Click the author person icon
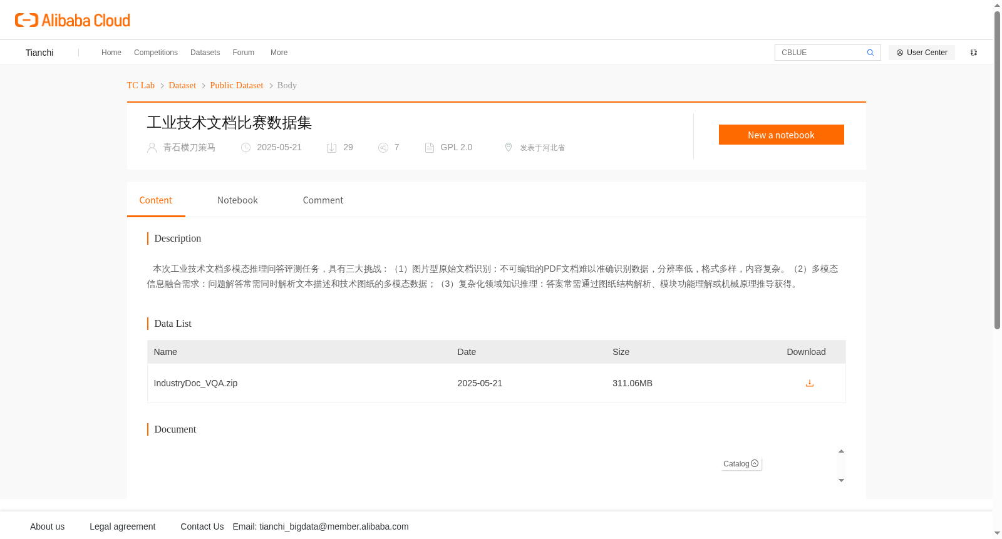 (152, 148)
